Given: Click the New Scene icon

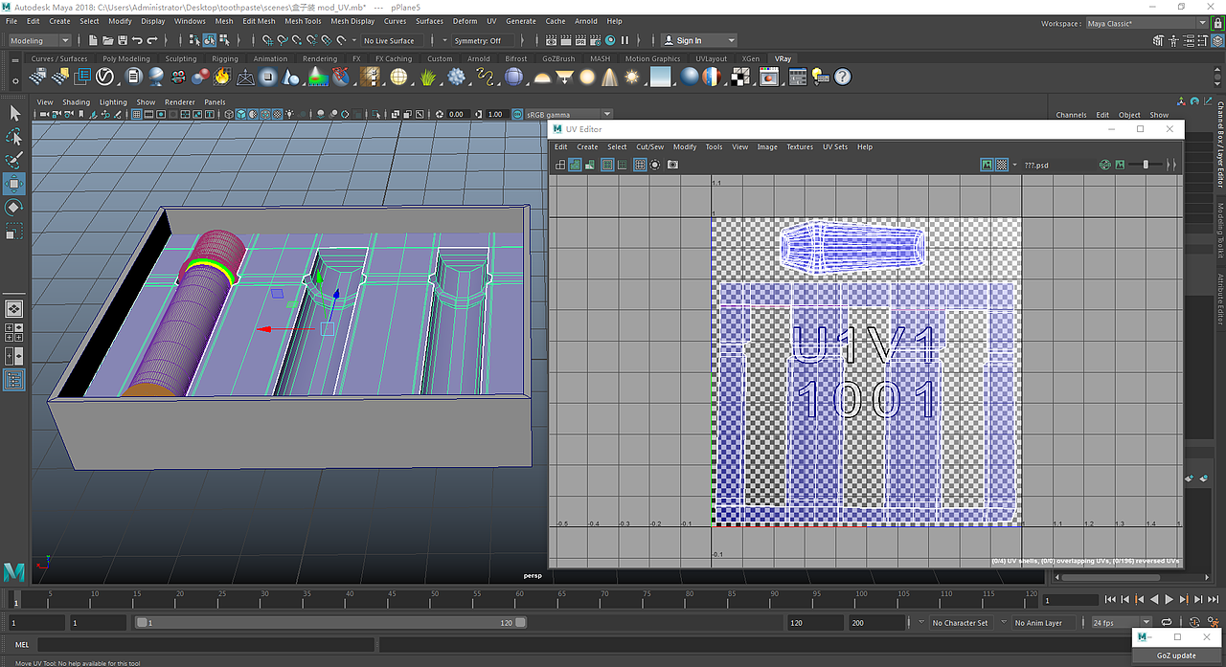Looking at the screenshot, I should [94, 40].
